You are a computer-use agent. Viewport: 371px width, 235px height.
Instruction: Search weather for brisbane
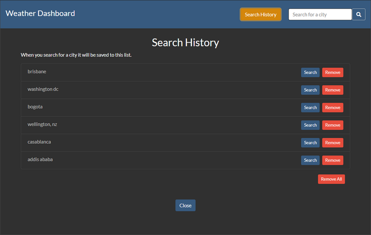pyautogui.click(x=310, y=73)
